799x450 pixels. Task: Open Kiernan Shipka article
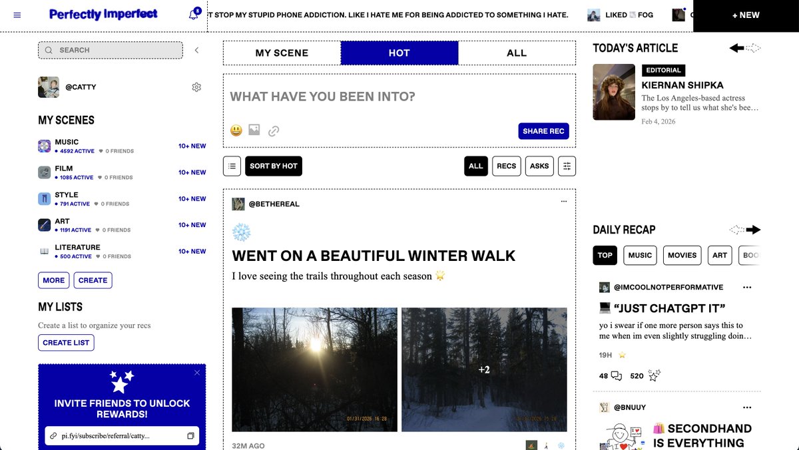click(682, 85)
